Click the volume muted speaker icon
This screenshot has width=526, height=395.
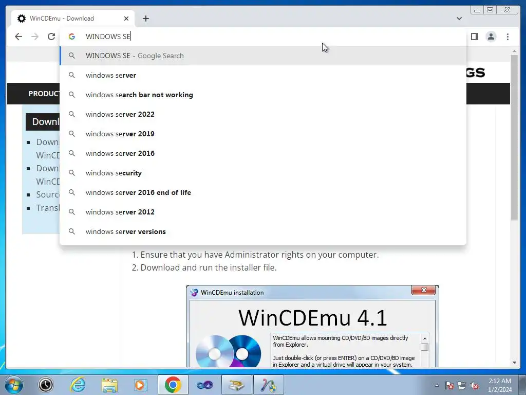pyautogui.click(x=474, y=385)
